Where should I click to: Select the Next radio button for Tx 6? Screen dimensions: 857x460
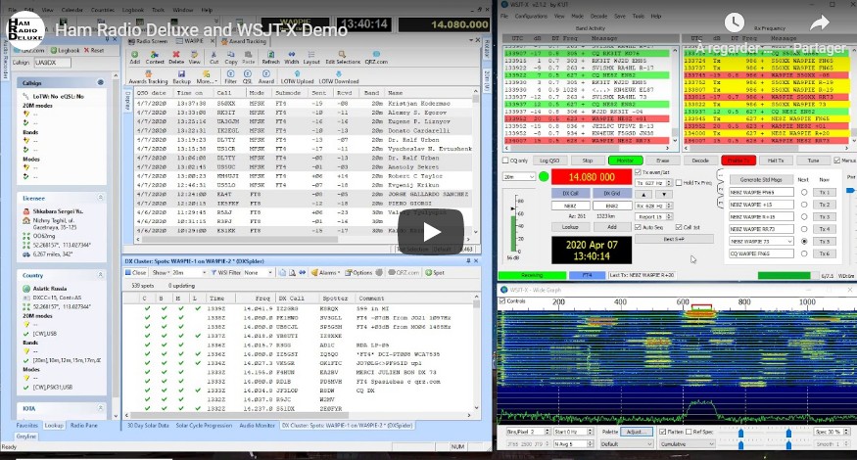(804, 253)
